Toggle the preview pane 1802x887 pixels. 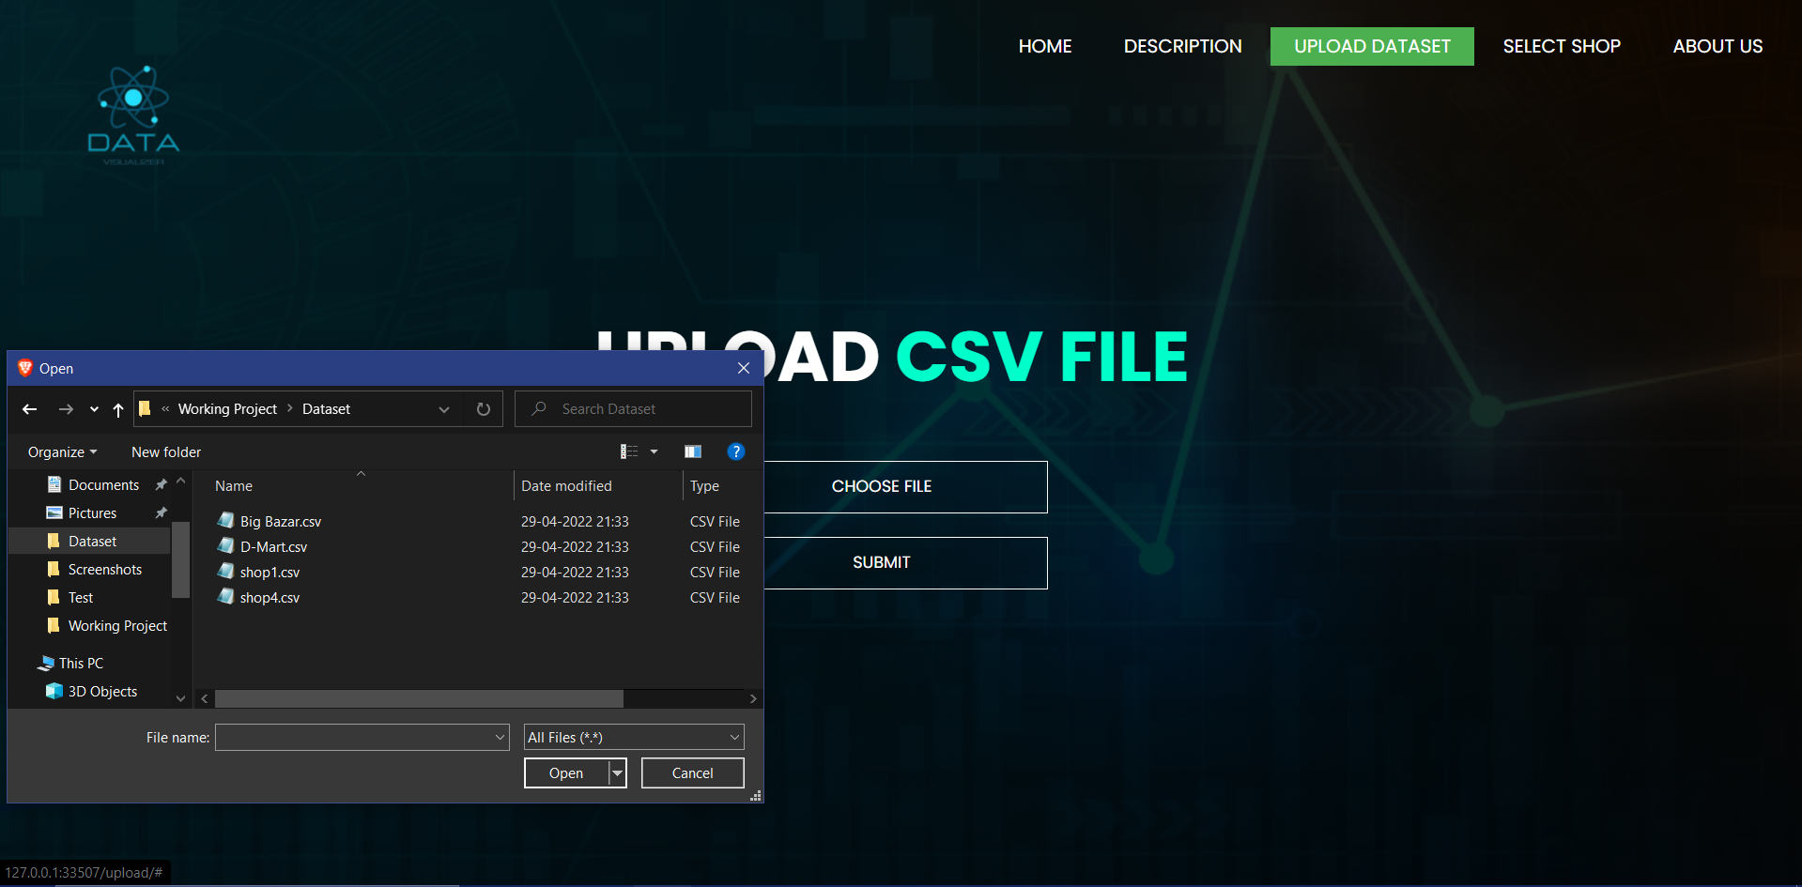click(x=693, y=451)
